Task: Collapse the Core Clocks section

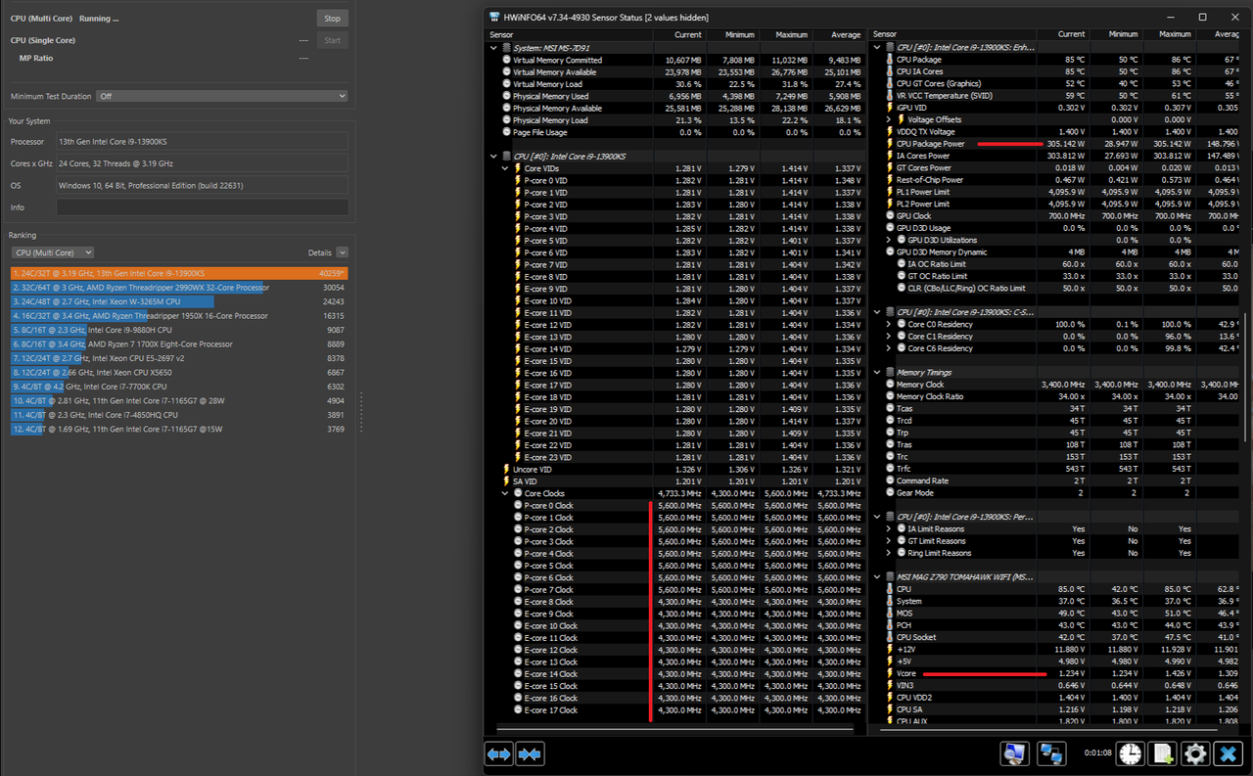Action: click(x=505, y=492)
